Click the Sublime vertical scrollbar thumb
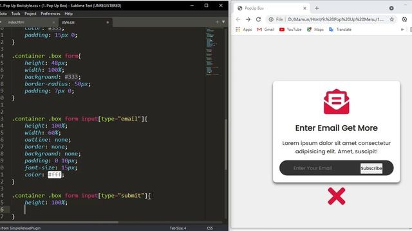412x231 pixels. (226, 144)
